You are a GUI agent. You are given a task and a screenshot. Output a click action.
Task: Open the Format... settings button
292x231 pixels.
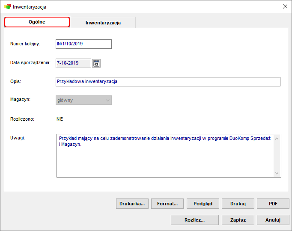[167, 204]
